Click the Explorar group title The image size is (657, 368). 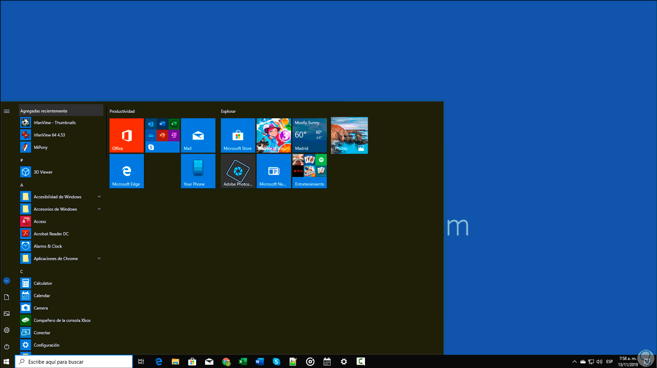(228, 111)
